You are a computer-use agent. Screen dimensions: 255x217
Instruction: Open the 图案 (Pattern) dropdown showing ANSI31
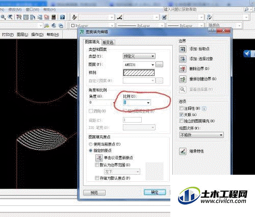[139, 65]
